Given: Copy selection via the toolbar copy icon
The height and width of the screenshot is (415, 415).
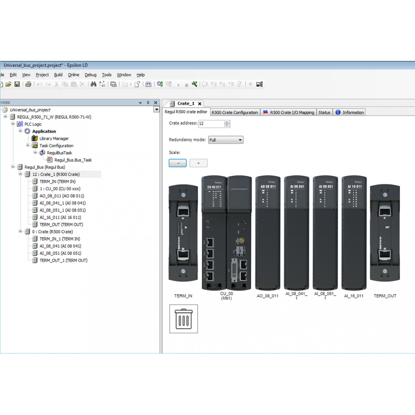Looking at the screenshot, I should pyautogui.click(x=65, y=84).
